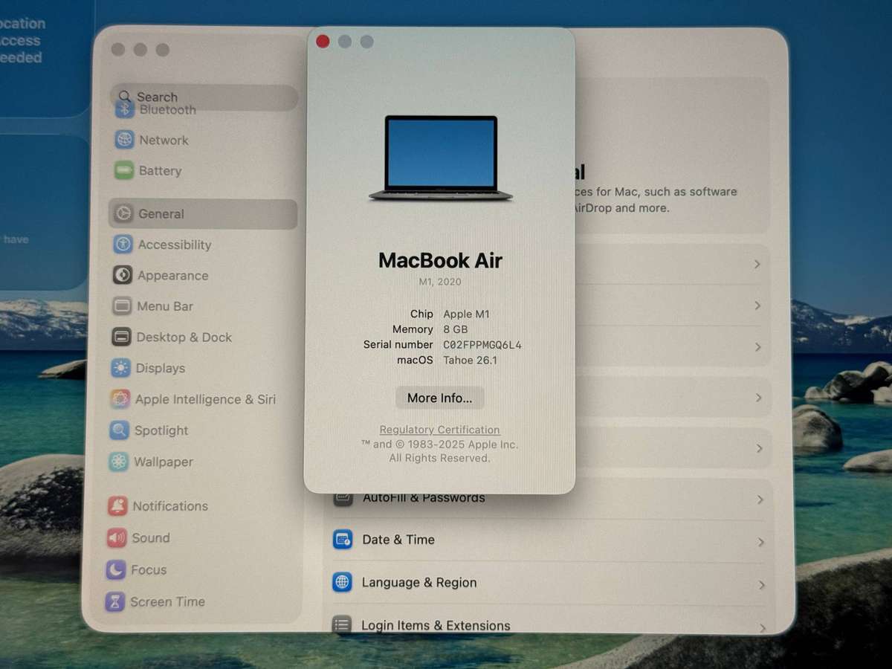Open Date & Time row chevron
Screen dimensions: 892x669
[760, 542]
